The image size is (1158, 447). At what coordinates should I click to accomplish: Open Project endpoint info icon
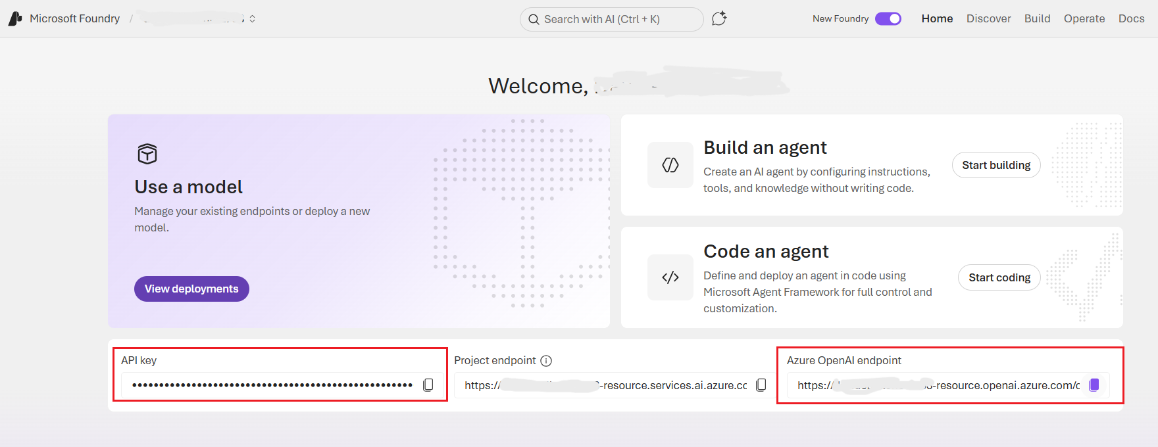[546, 360]
